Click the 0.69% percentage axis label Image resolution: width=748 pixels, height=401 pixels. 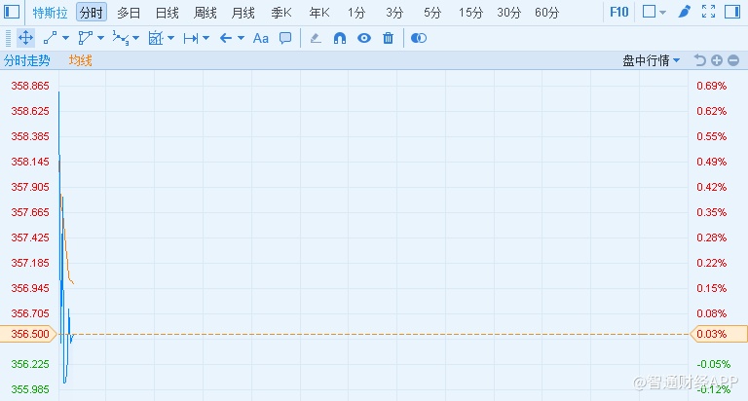[x=711, y=86]
